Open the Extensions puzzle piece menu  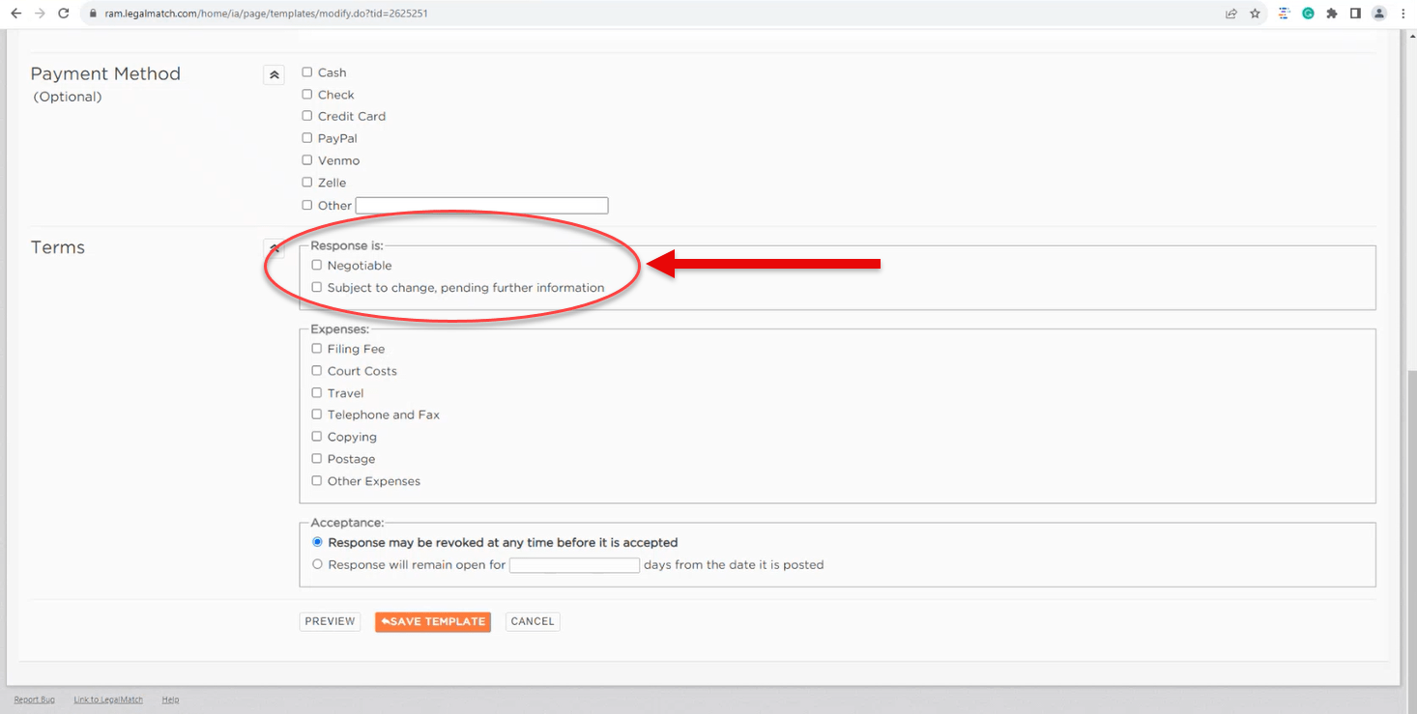pyautogui.click(x=1332, y=14)
